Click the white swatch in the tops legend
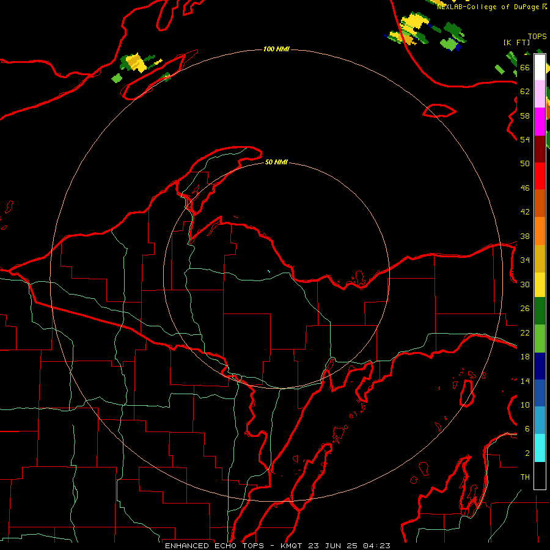This screenshot has height=550, width=550. (540, 67)
